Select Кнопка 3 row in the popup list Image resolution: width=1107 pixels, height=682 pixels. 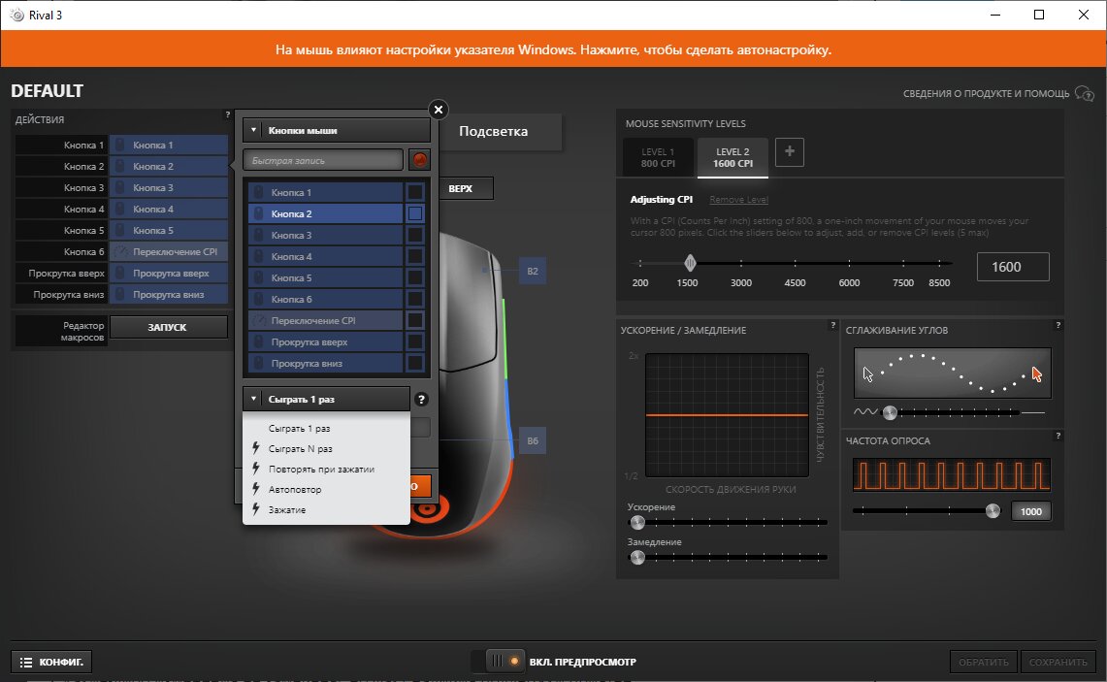pyautogui.click(x=326, y=235)
